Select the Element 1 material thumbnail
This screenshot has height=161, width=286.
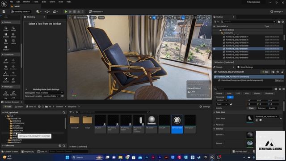[x=250, y=143]
